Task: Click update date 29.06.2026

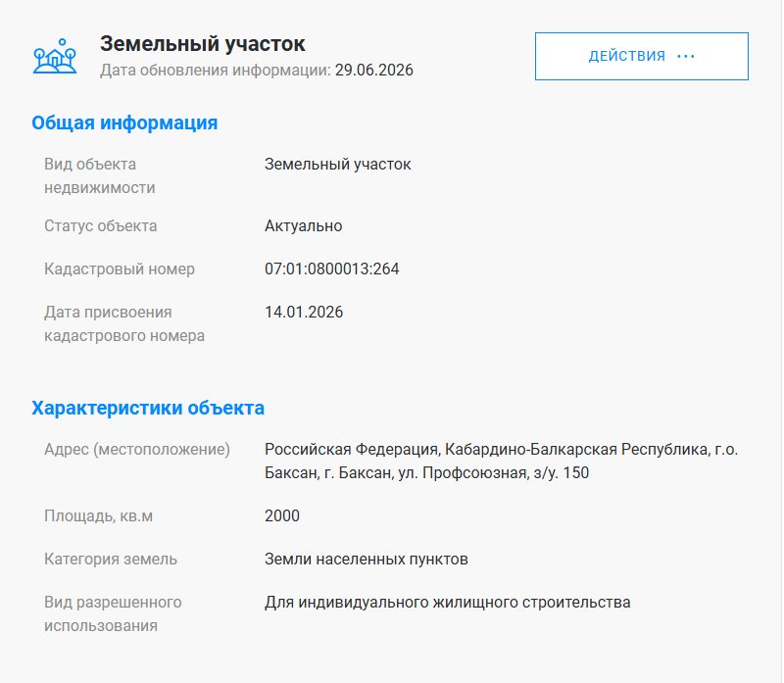Action: 374,70
